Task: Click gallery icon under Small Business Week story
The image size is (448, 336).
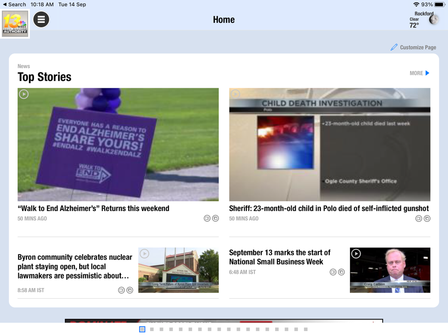Action: pos(341,272)
